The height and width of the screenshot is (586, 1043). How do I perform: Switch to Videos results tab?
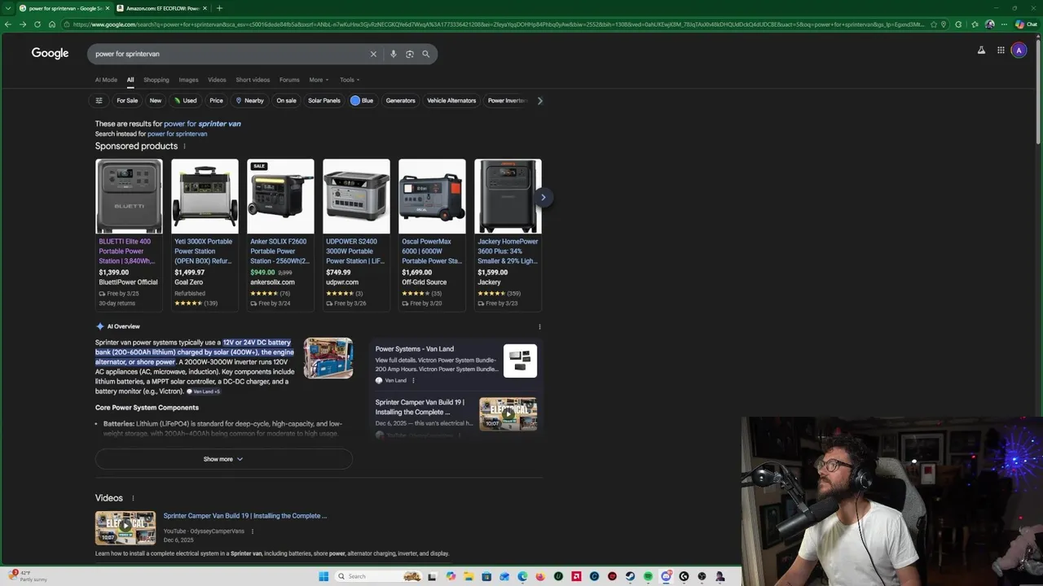tap(217, 80)
